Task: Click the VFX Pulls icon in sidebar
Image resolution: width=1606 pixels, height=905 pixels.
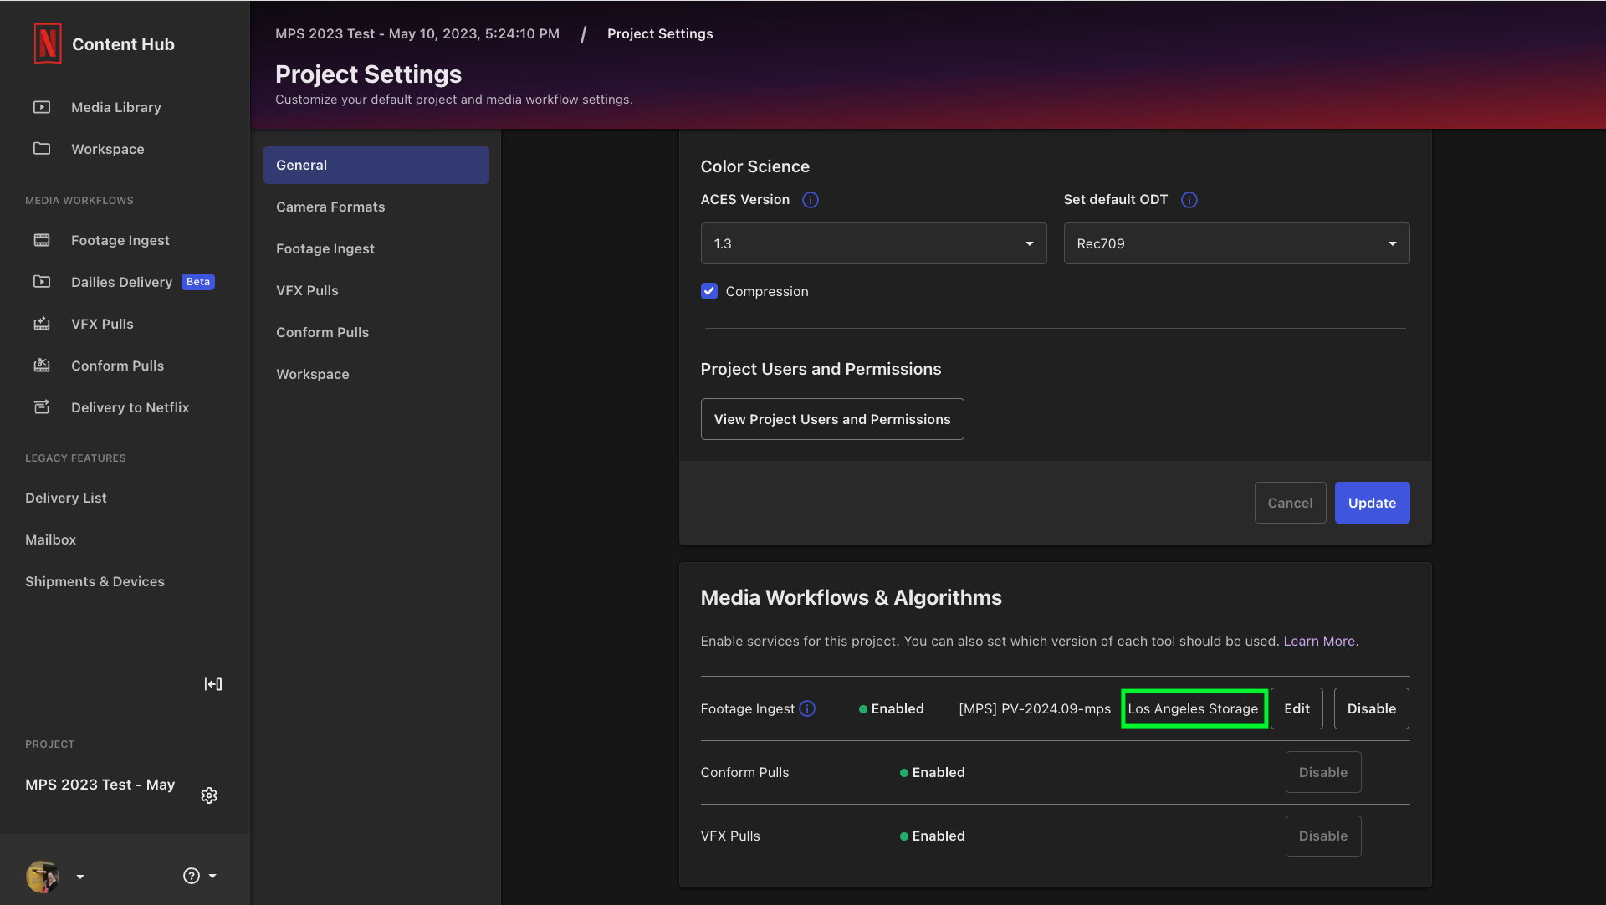Action: 42,324
